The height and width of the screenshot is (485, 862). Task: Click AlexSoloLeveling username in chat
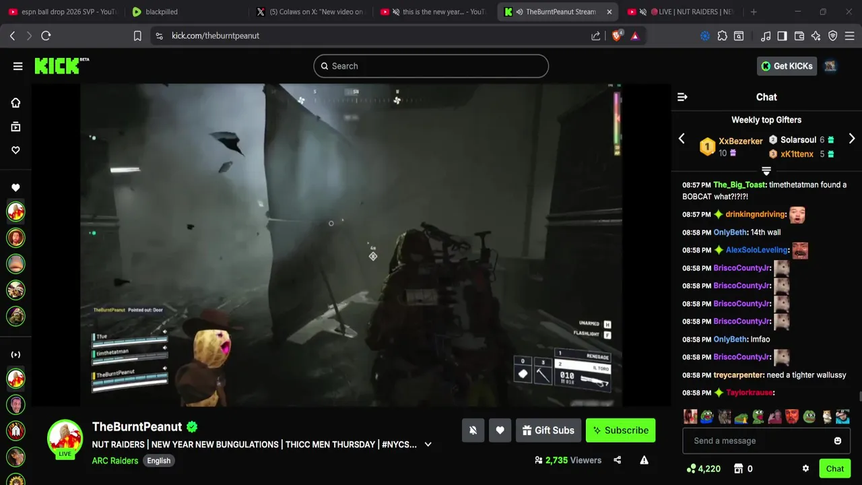757,250
